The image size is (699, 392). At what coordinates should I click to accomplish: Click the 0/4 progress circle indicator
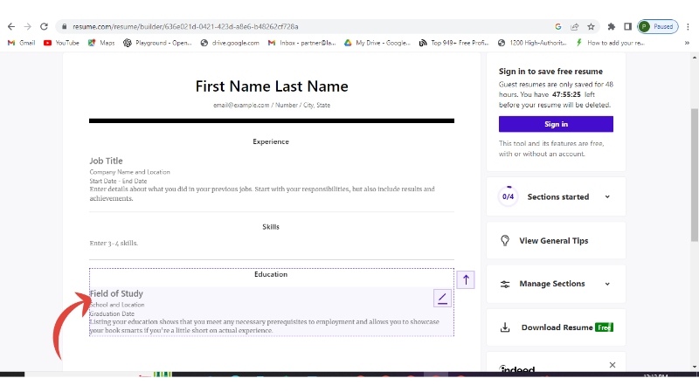click(508, 196)
